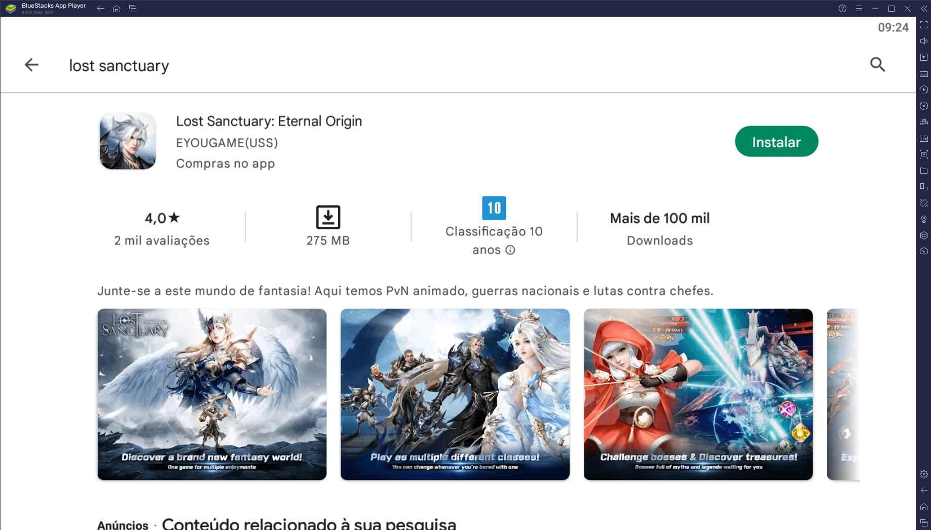Open the 'Play as multiple different classes' screenshot

[x=455, y=394]
